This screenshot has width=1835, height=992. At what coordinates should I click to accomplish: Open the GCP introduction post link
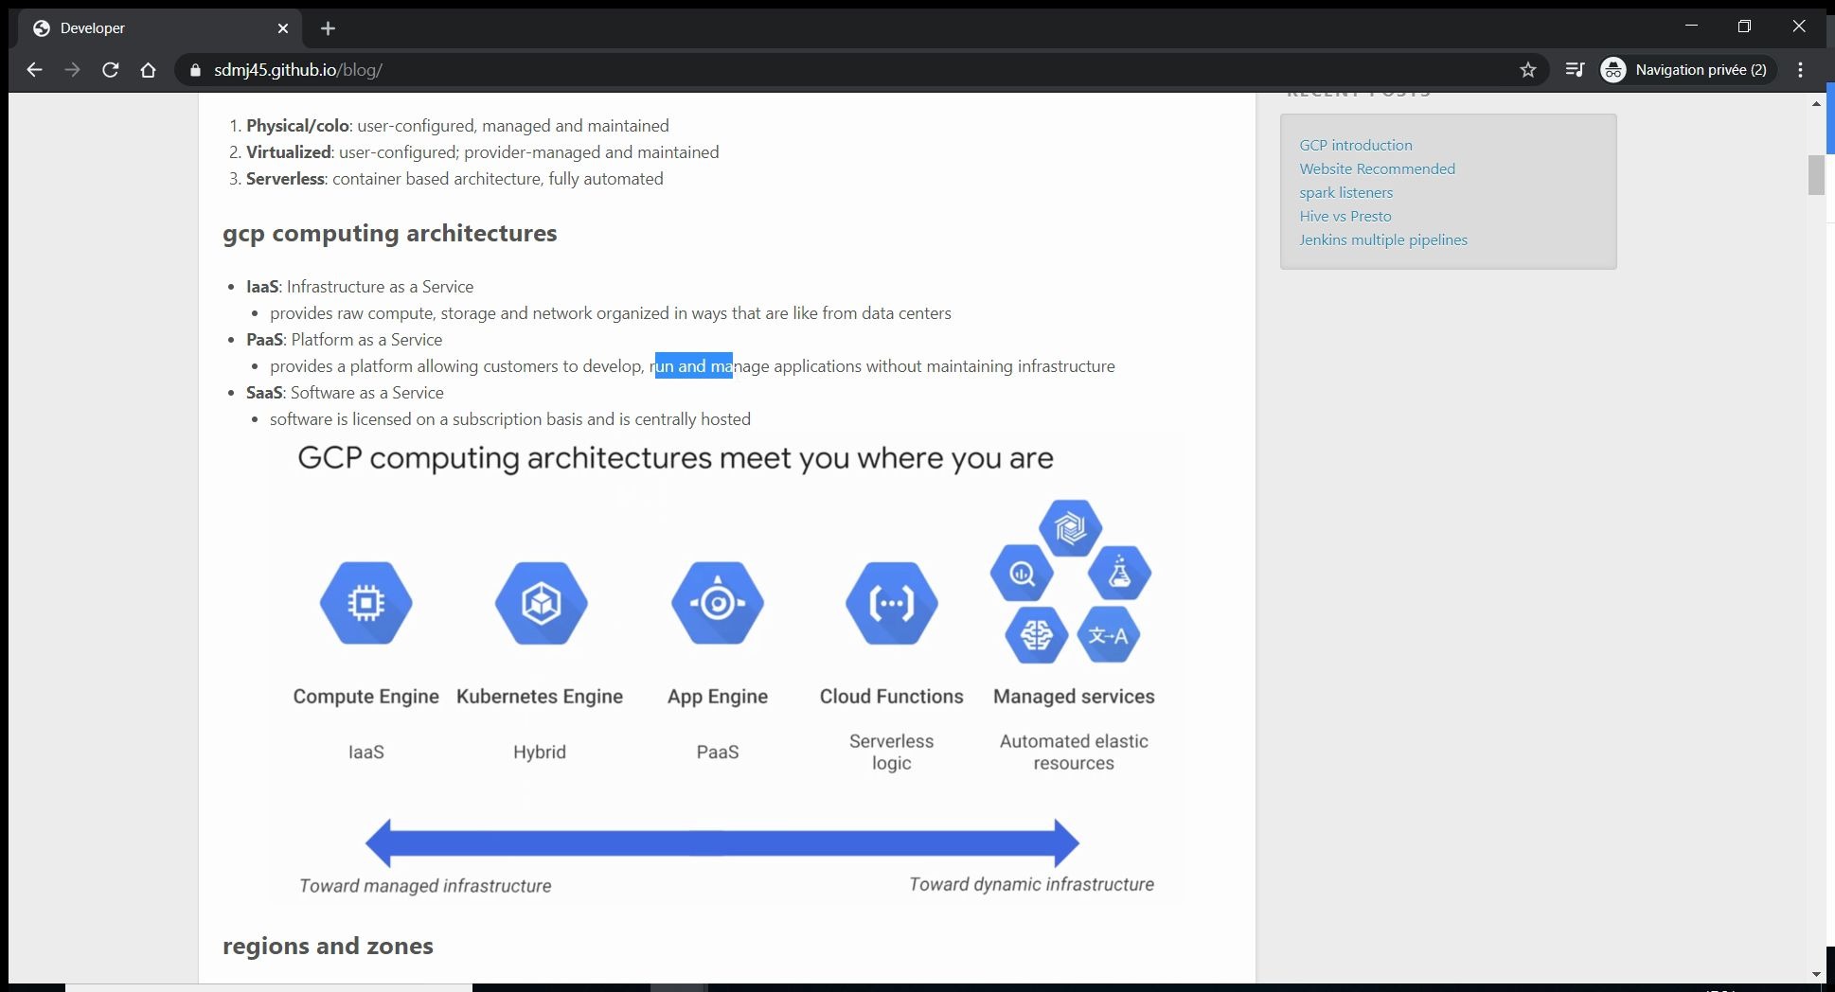click(x=1355, y=145)
